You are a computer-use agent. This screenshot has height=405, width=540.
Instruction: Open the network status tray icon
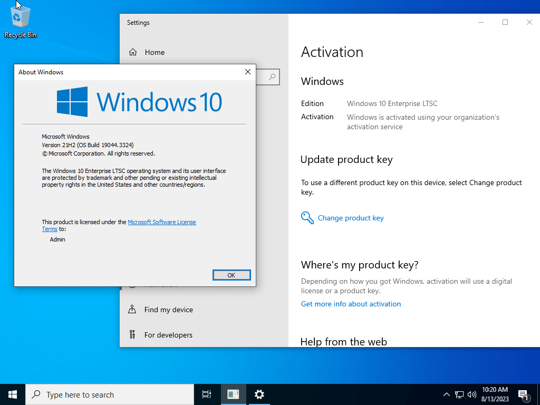459,394
